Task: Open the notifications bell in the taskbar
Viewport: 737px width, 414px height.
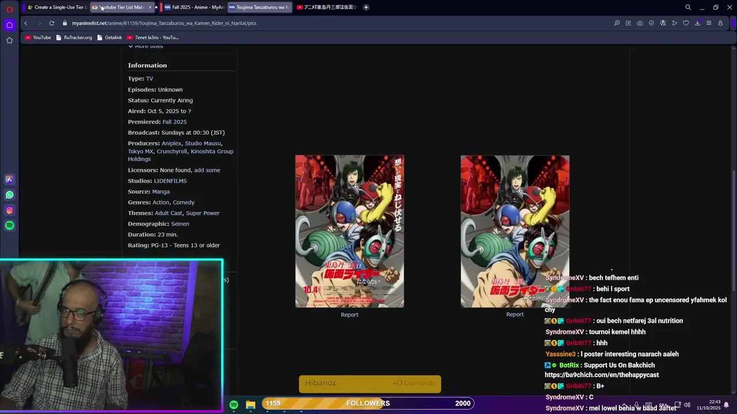Action: coord(727,405)
